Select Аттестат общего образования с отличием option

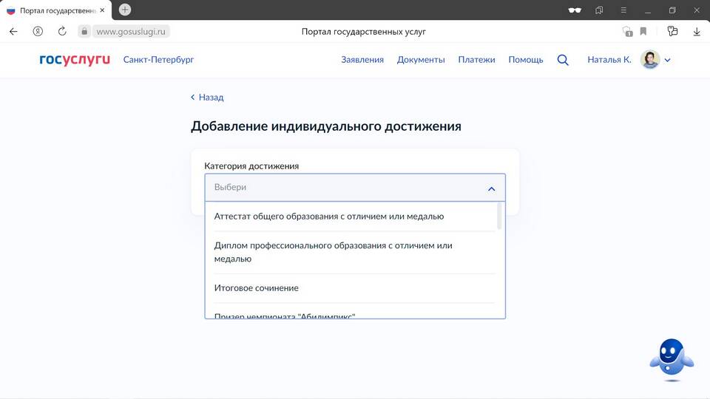point(329,216)
